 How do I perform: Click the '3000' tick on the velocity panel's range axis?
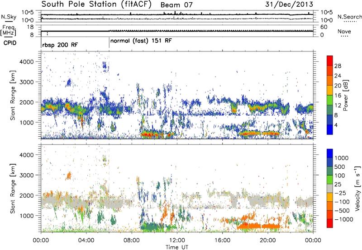(x=27, y=175)
